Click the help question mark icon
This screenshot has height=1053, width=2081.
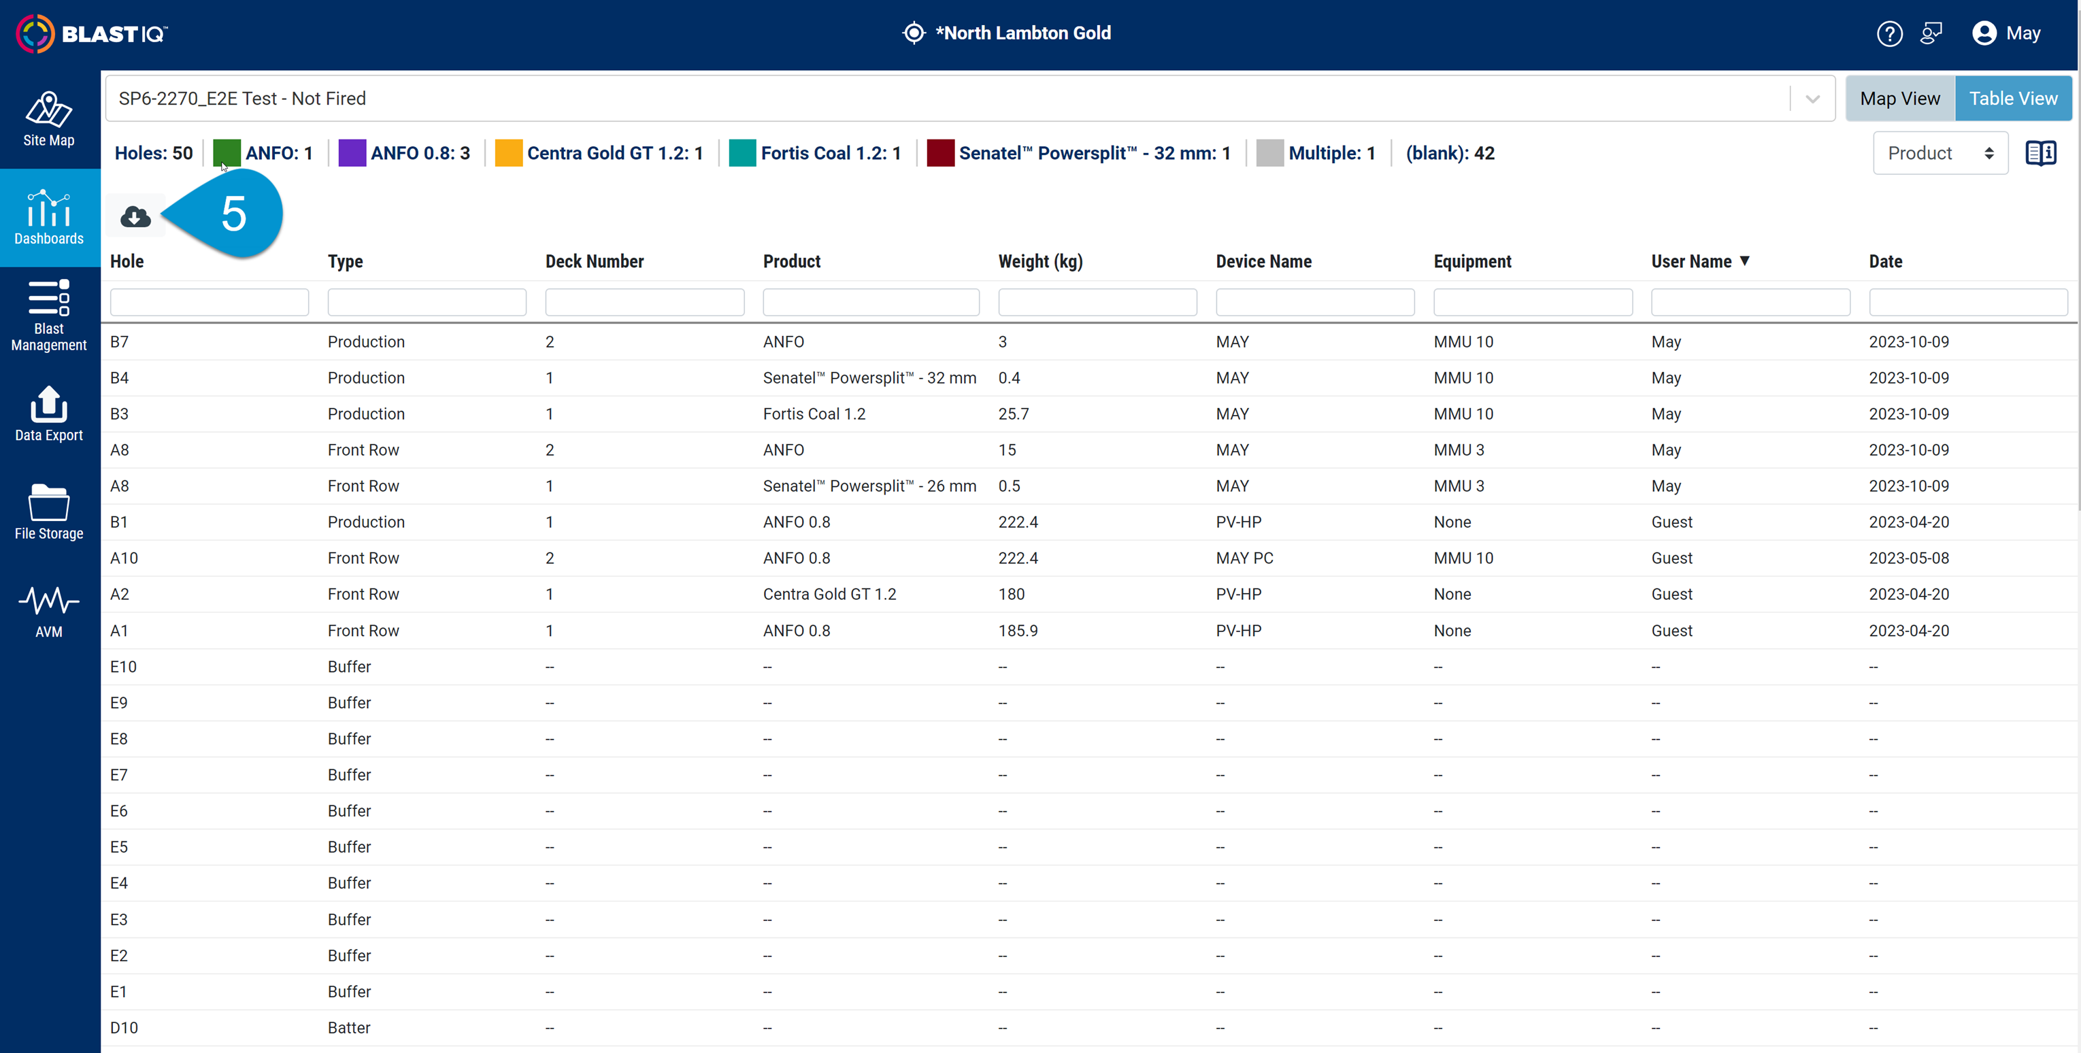(1890, 33)
